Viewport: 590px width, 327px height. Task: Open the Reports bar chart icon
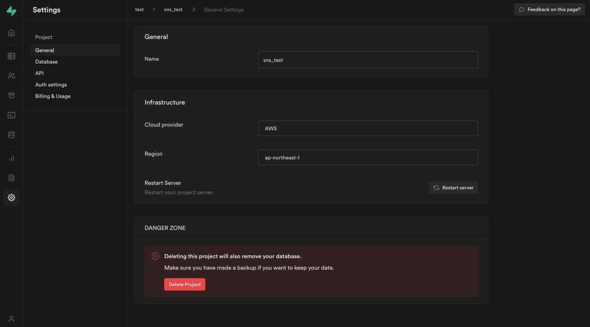(x=12, y=158)
